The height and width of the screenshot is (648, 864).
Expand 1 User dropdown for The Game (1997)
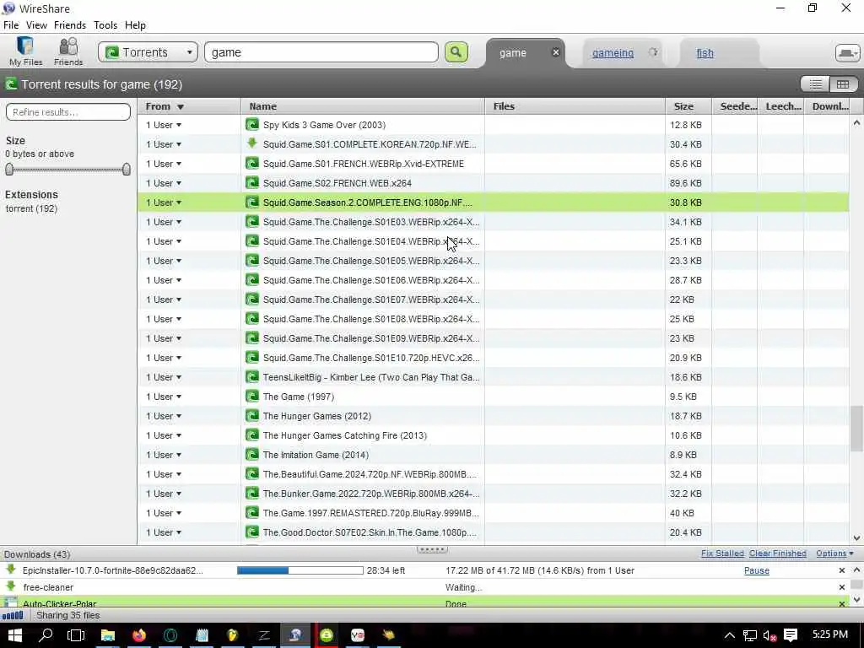point(179,397)
